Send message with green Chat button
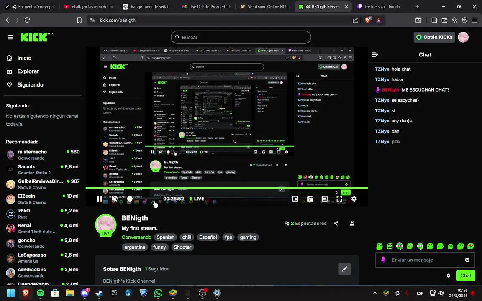This screenshot has width=482, height=301. click(466, 275)
